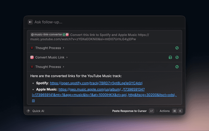Click the first Thought Process brain icon
This screenshot has height=131, width=209.
click(32, 48)
